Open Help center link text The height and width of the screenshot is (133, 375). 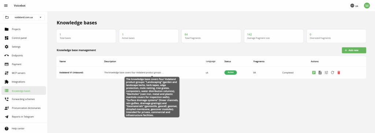click(18, 129)
